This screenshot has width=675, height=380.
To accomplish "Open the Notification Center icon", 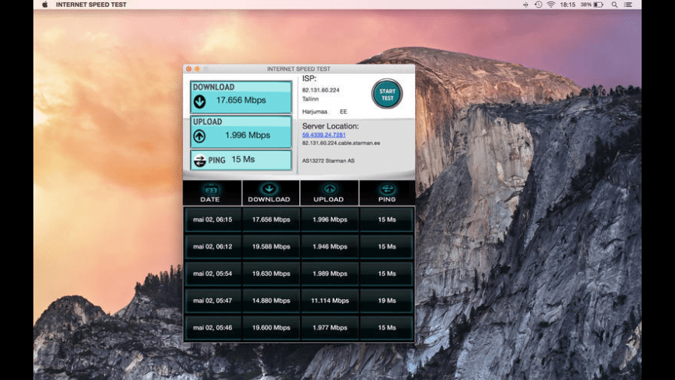I will tap(628, 5).
